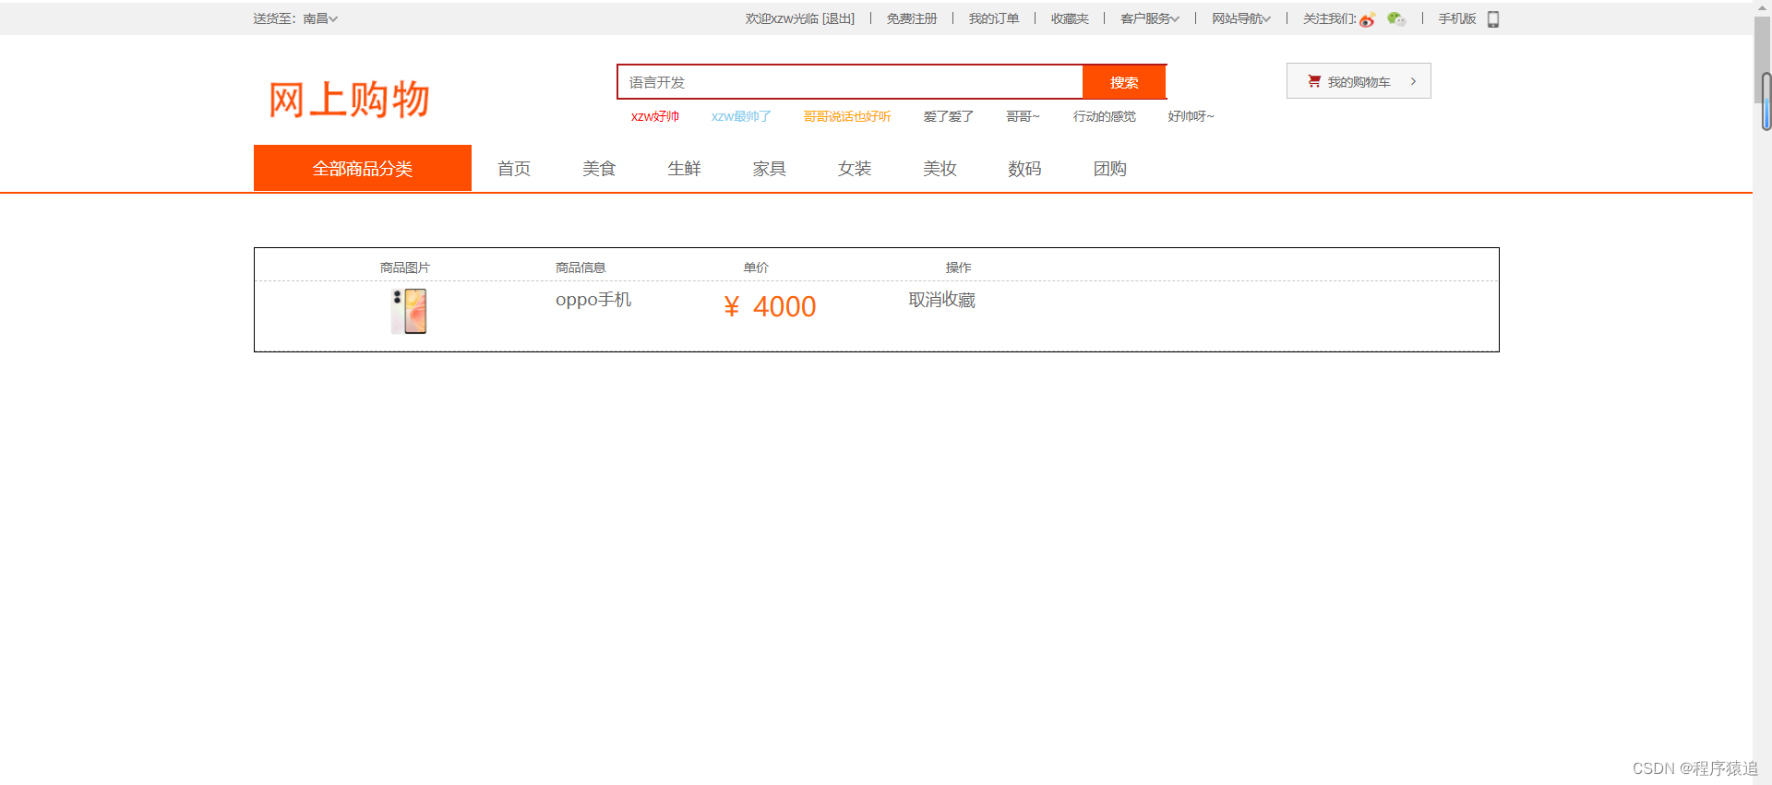Viewport: 1772px width, 785px height.
Task: Open the 全部商品分类 category menu
Action: pyautogui.click(x=363, y=168)
